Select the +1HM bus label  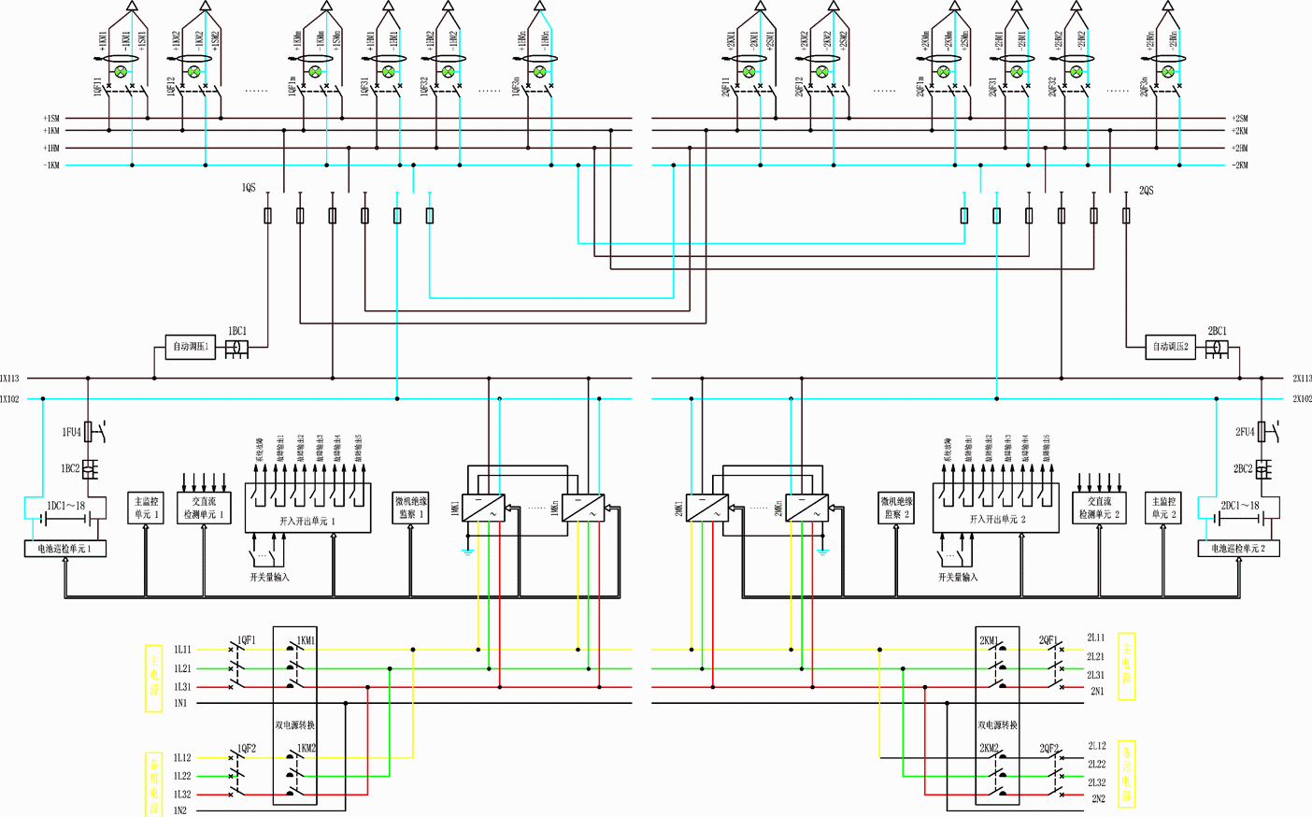pos(51,148)
